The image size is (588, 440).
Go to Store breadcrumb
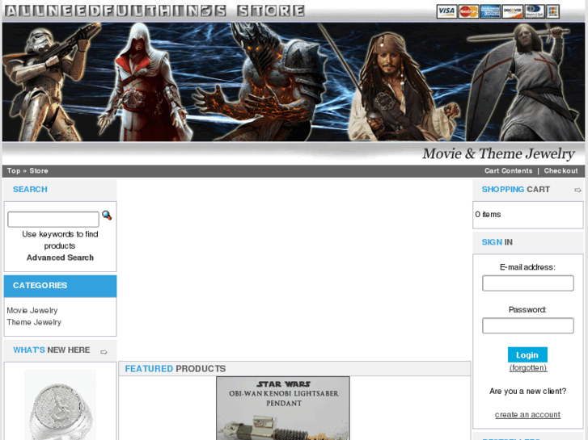(x=39, y=171)
